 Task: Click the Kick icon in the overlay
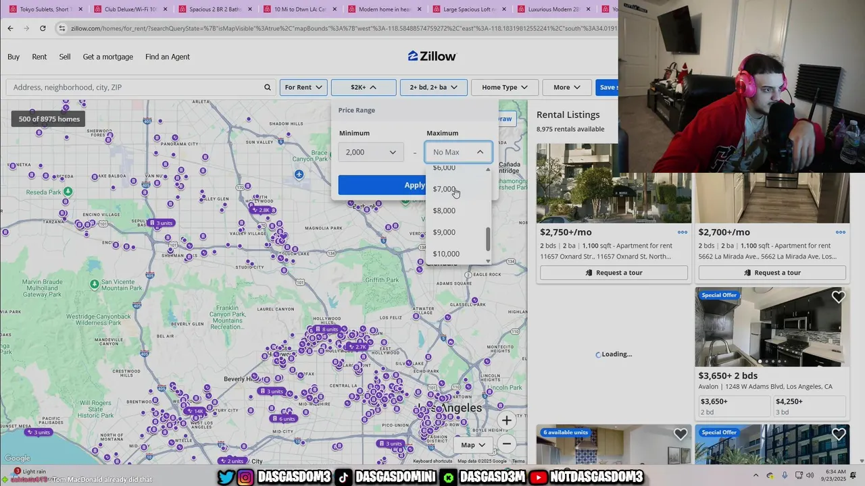[449, 477]
